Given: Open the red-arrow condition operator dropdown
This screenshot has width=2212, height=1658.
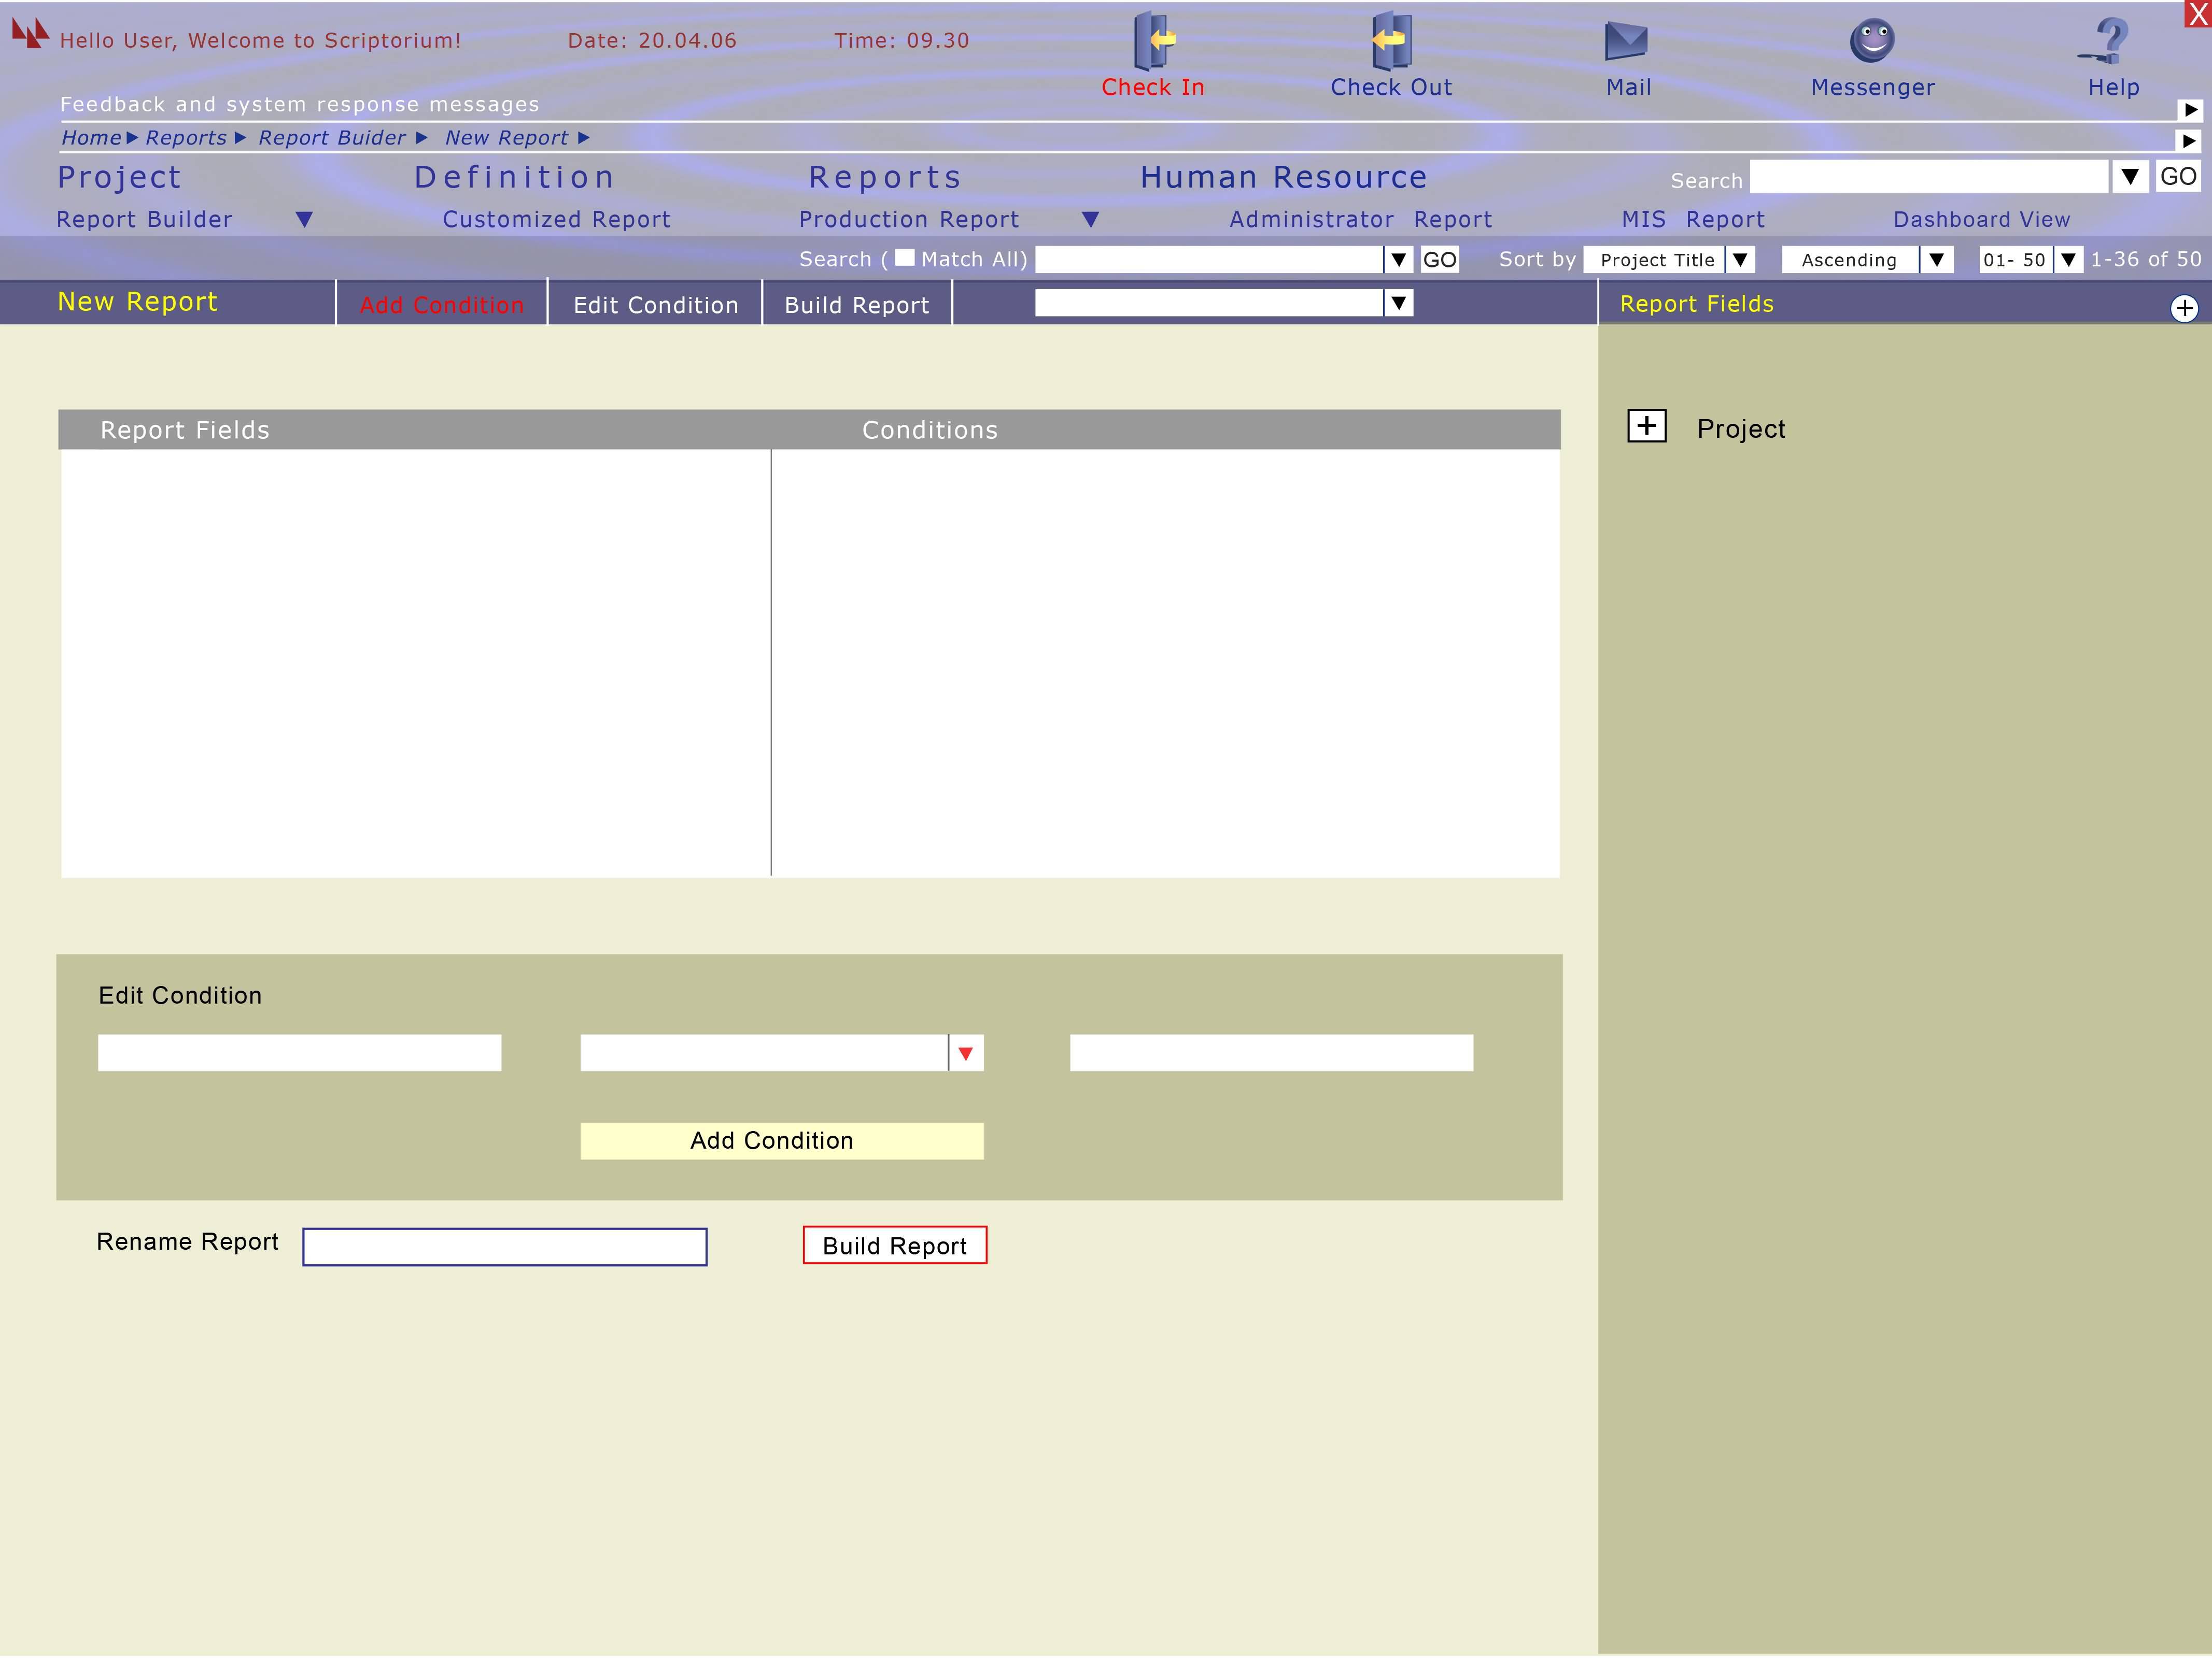Looking at the screenshot, I should coord(965,1053).
